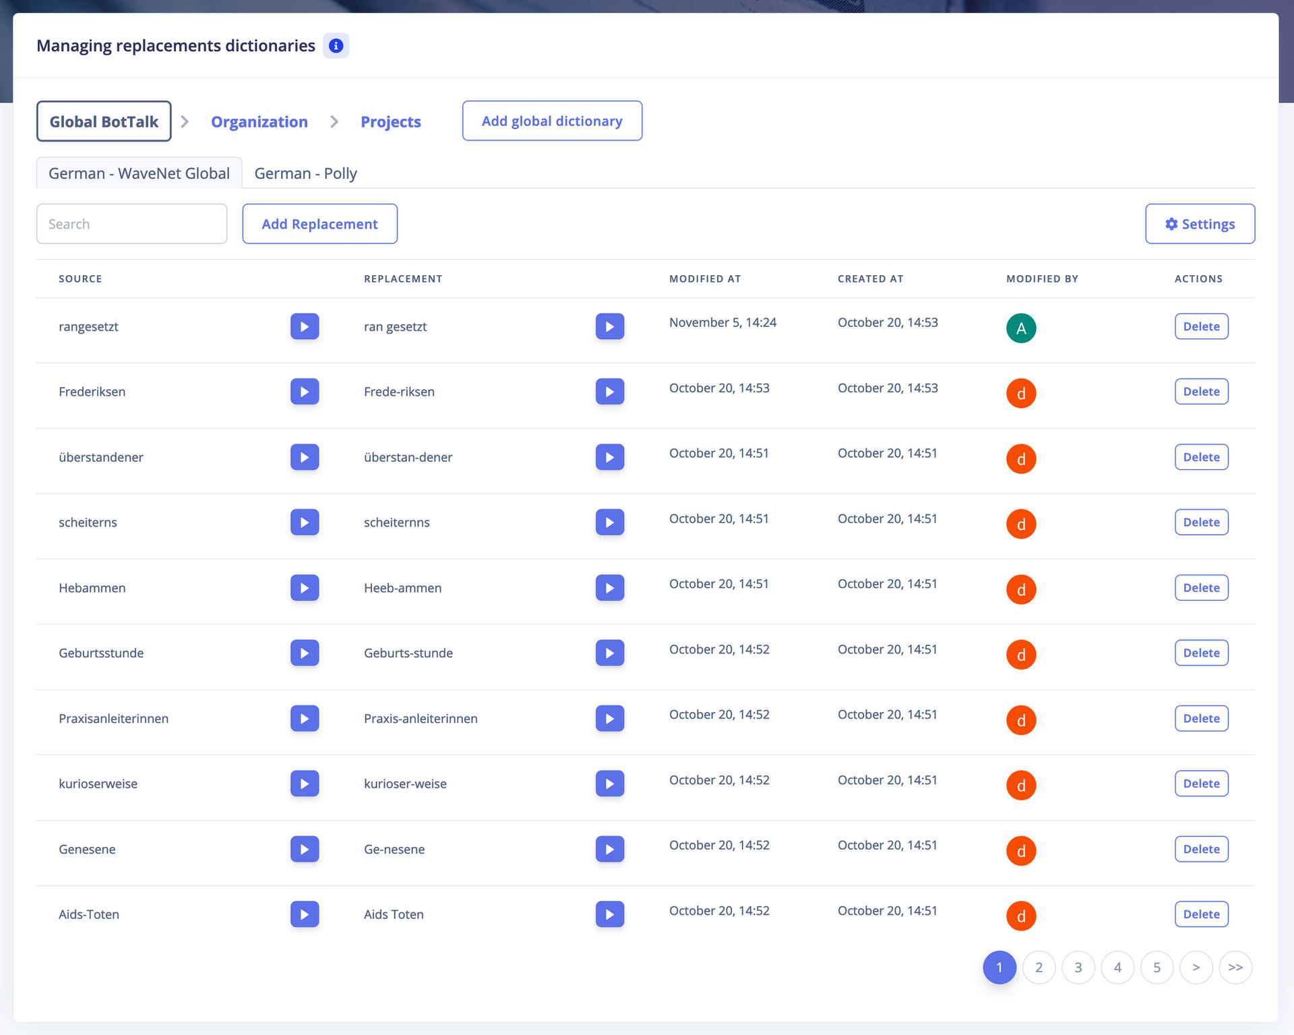Go to pagination page 5
Image resolution: width=1294 pixels, height=1035 pixels.
[x=1157, y=968]
